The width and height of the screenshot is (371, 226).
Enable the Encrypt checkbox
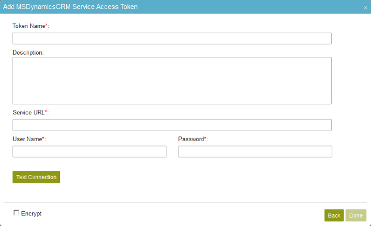[16, 213]
